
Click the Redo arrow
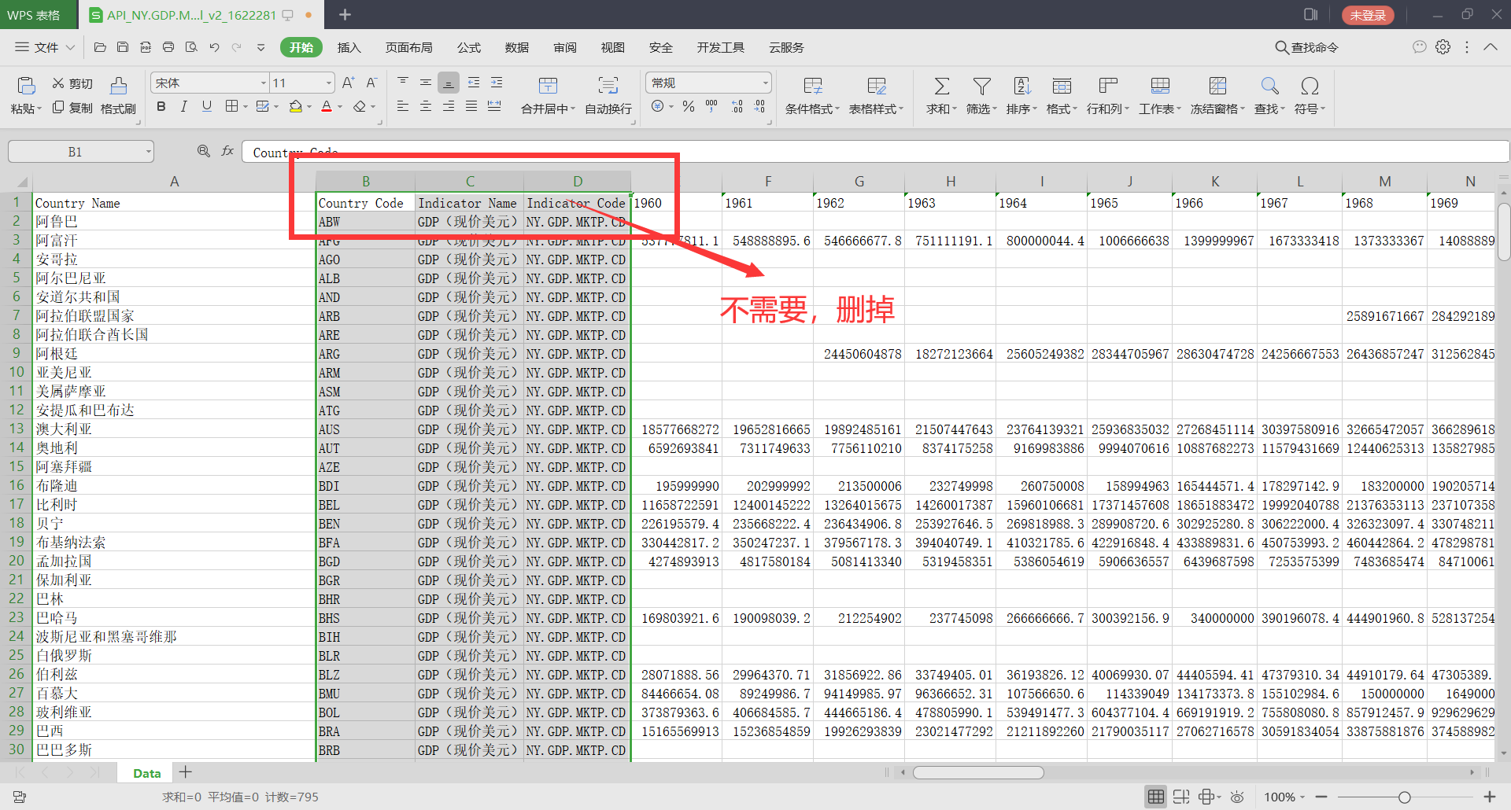[x=237, y=47]
